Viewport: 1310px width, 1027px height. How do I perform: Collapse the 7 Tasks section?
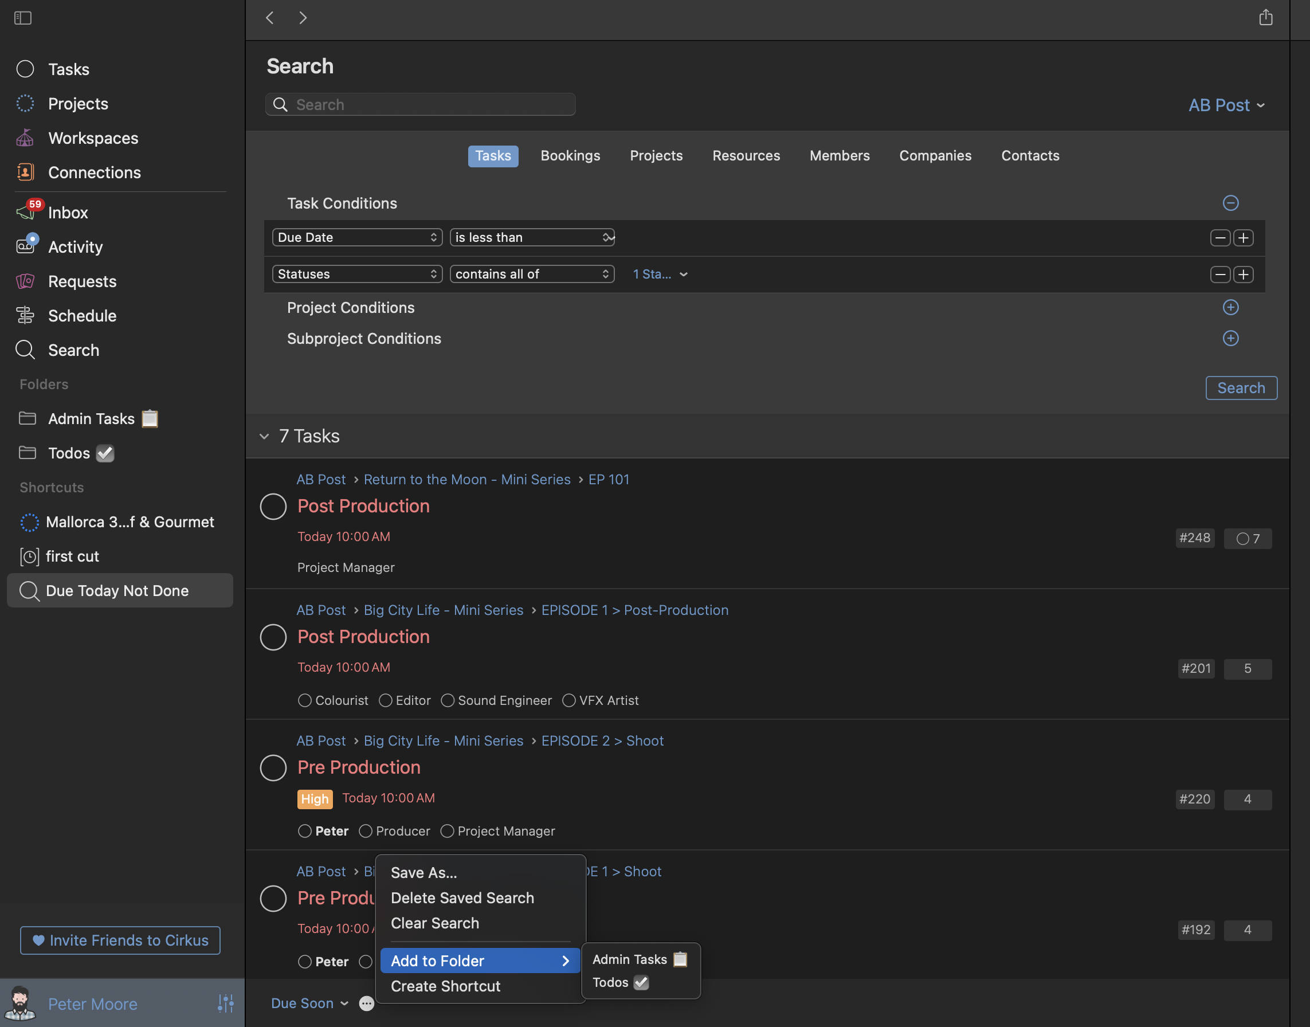pos(264,436)
